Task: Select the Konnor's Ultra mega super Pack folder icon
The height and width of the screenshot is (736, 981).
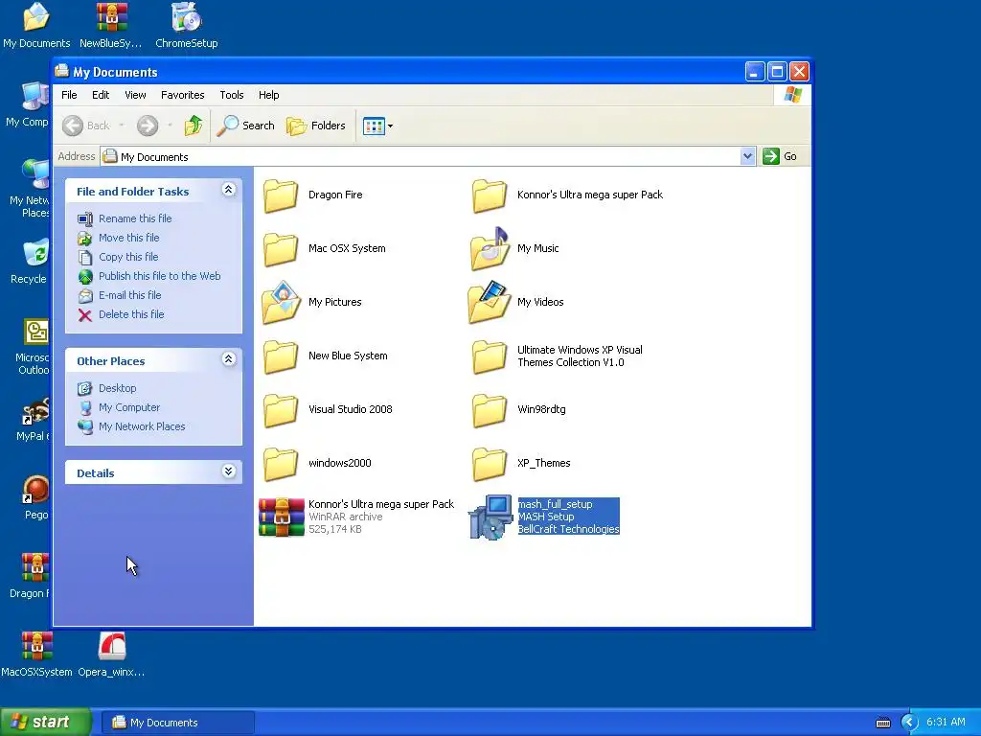Action: click(x=490, y=195)
